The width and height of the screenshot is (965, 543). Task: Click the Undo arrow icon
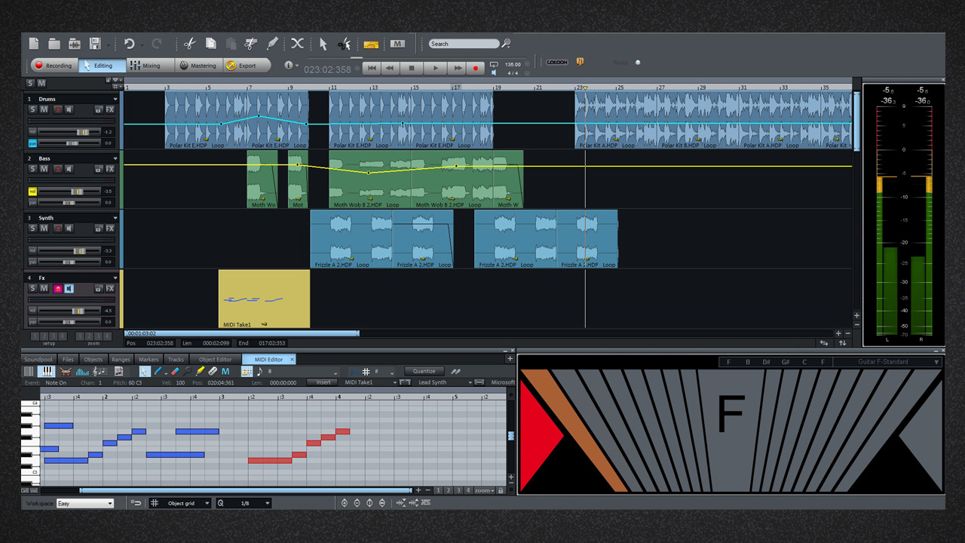(x=129, y=44)
